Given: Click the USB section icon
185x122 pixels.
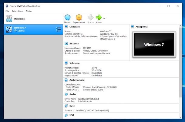Looking at the screenshot, I should 66,115.
